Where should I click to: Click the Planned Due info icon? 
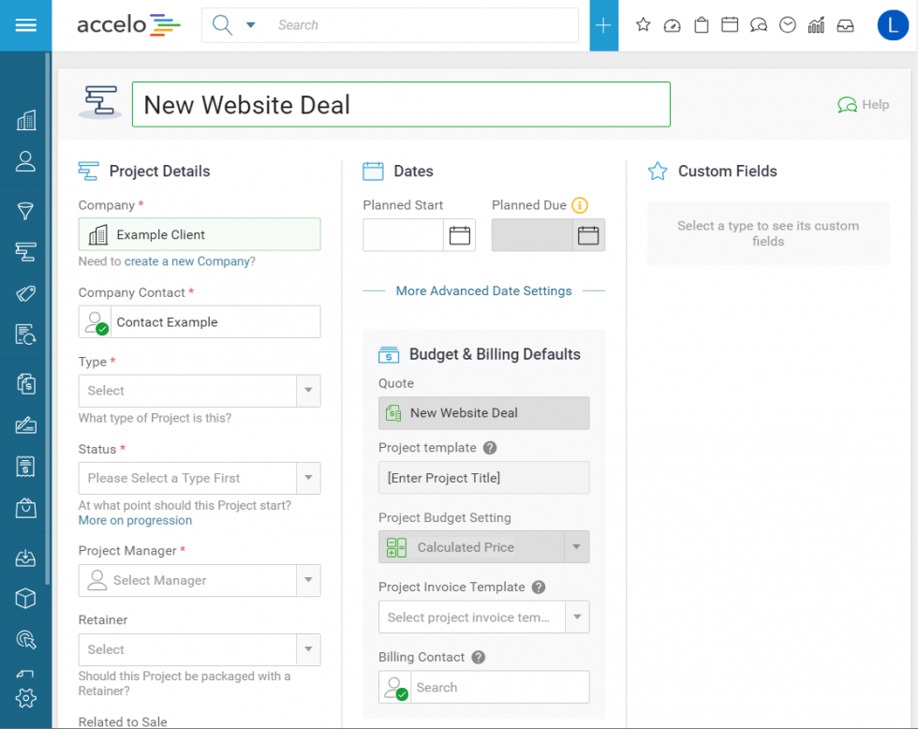pyautogui.click(x=580, y=205)
